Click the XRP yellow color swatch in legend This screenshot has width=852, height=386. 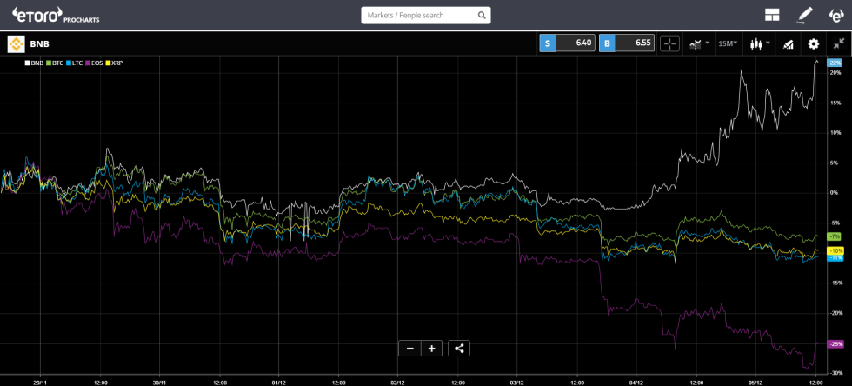coord(108,63)
